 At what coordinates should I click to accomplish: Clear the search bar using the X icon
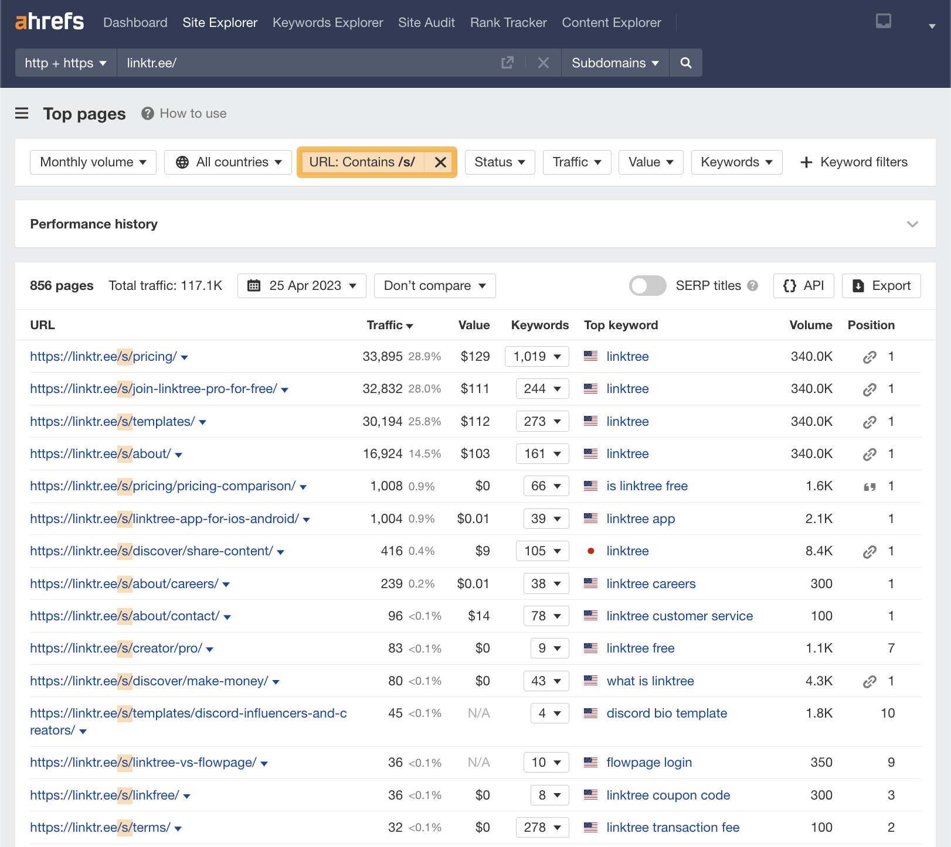543,63
